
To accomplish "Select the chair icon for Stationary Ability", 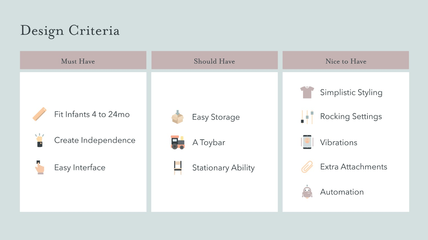I will tap(178, 168).
